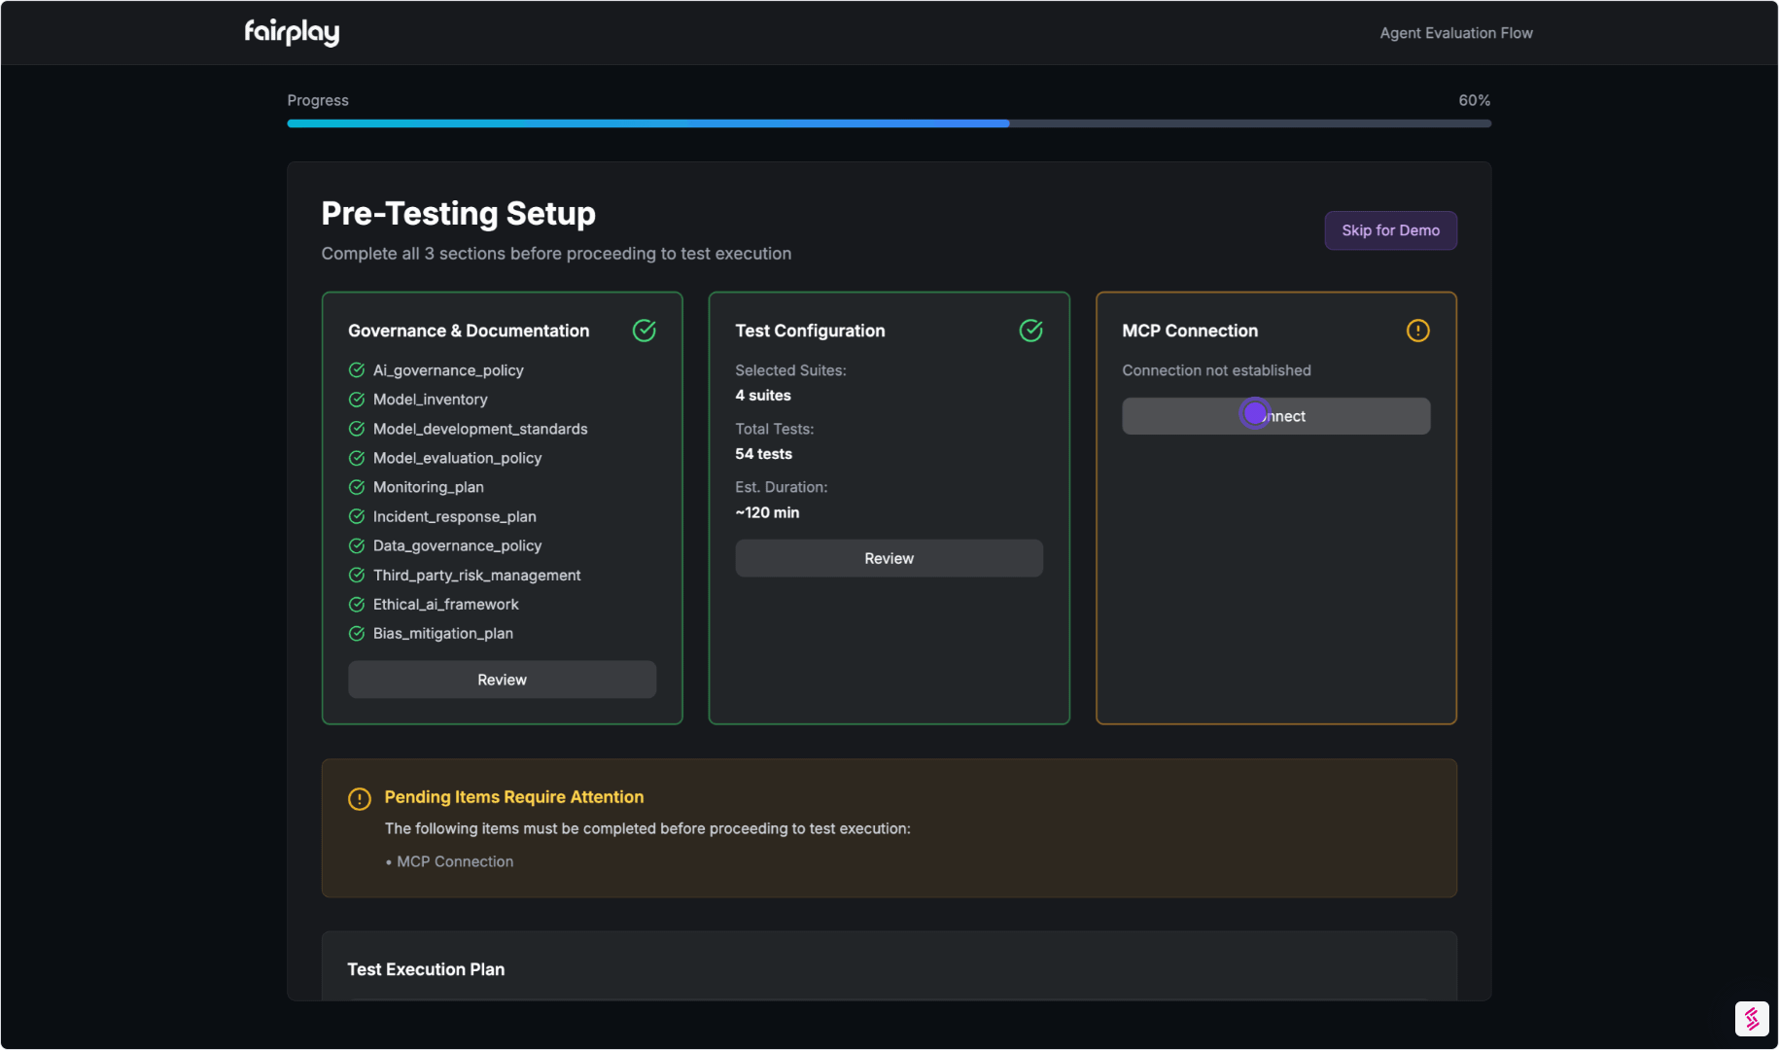Expand the Test Execution Plan section
Image resolution: width=1779 pixels, height=1050 pixels.
tap(426, 969)
